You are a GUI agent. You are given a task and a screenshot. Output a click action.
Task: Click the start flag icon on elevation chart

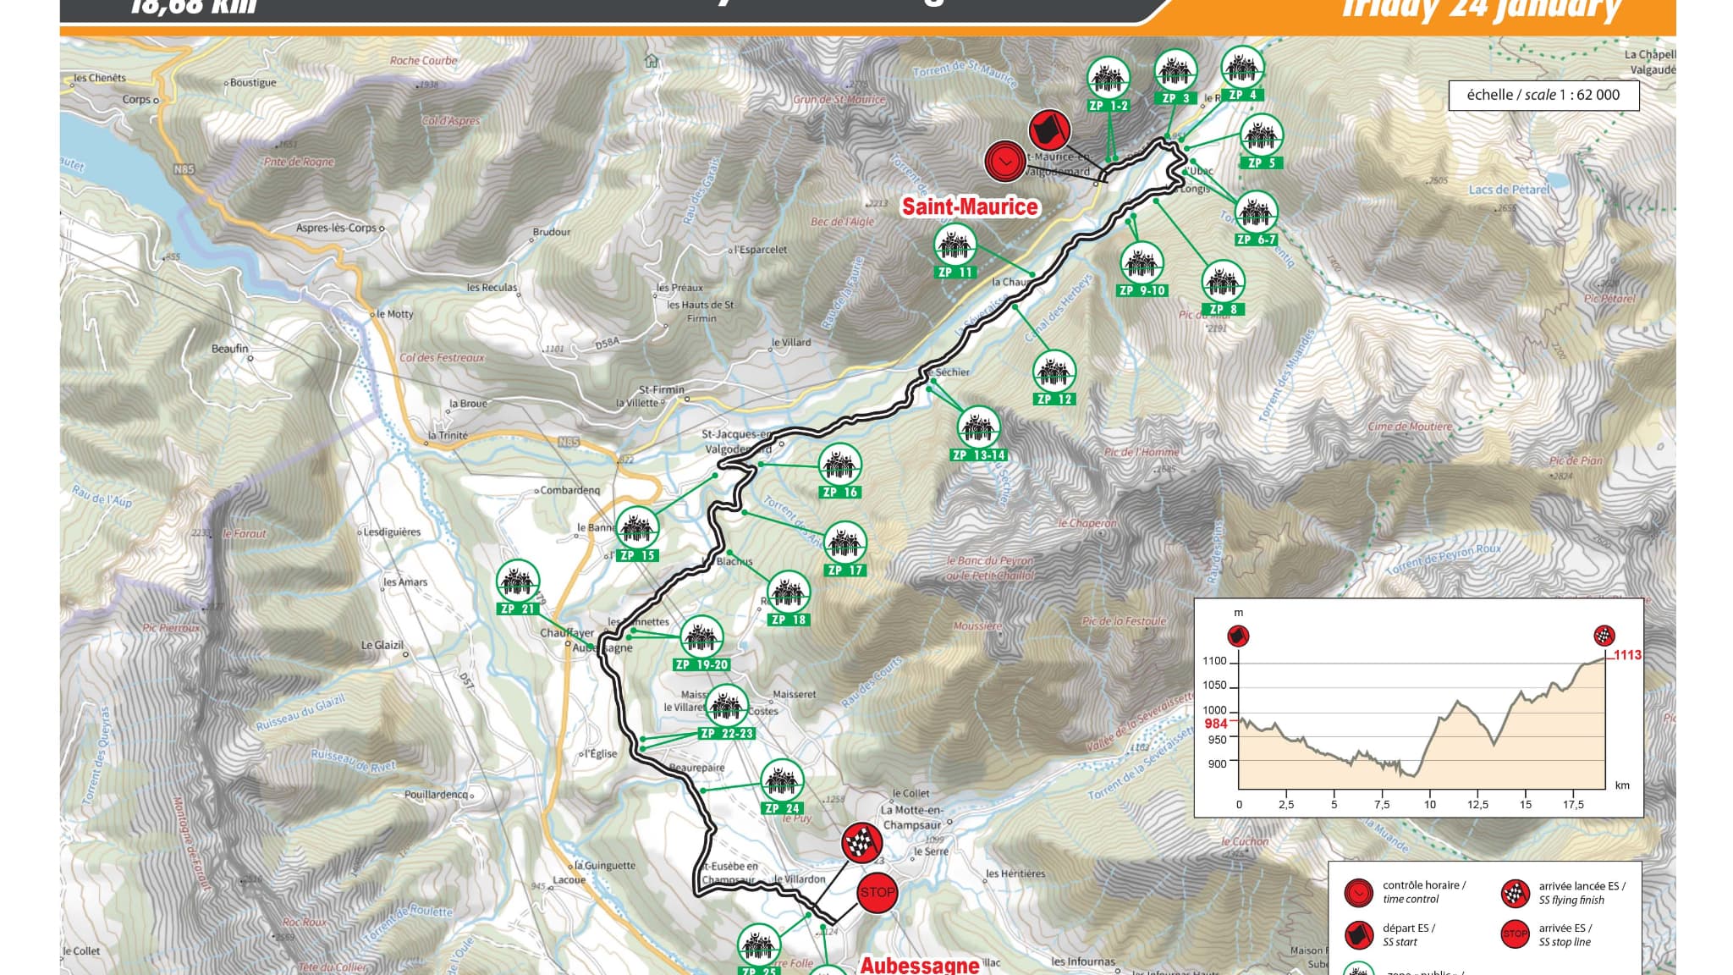click(x=1238, y=636)
